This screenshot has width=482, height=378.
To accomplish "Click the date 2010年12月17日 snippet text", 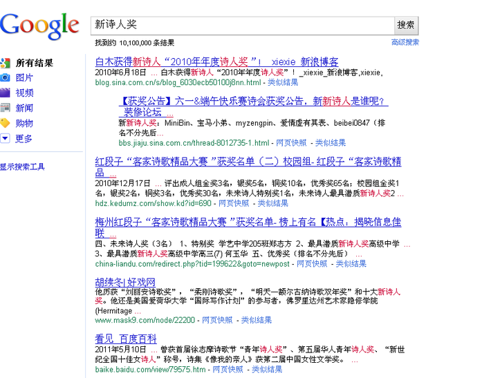I will tap(122, 183).
